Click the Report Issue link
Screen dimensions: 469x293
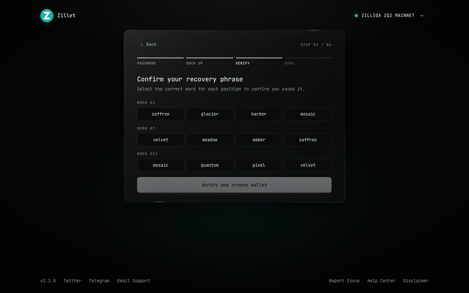(x=344, y=281)
